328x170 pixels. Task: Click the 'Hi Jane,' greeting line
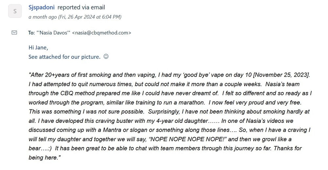38,48
